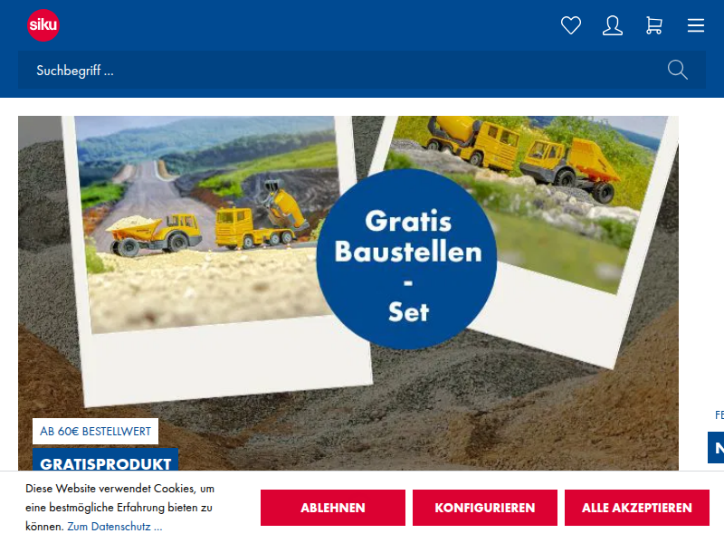Decline cookies with the Ablehnen button
Screen dimensions: 724x543
332,508
